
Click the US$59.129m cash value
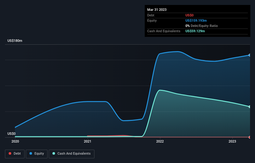pos(195,31)
